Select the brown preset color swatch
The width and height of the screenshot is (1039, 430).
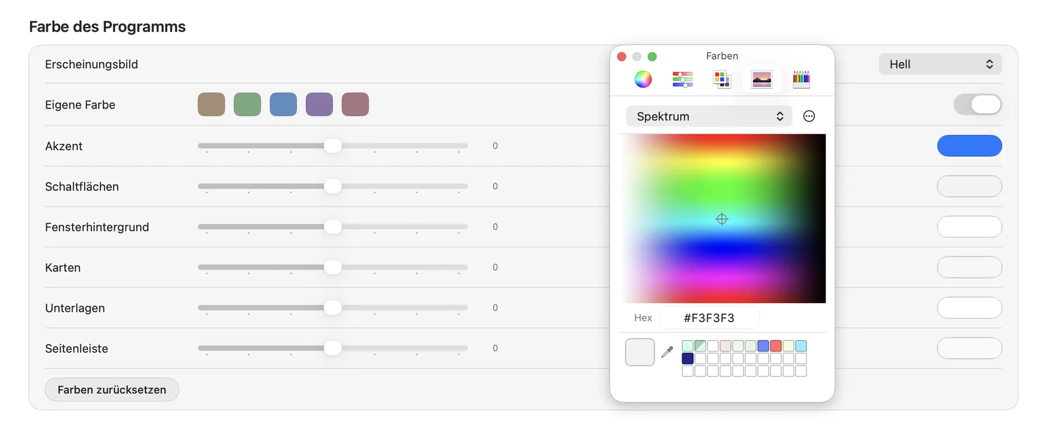click(211, 104)
